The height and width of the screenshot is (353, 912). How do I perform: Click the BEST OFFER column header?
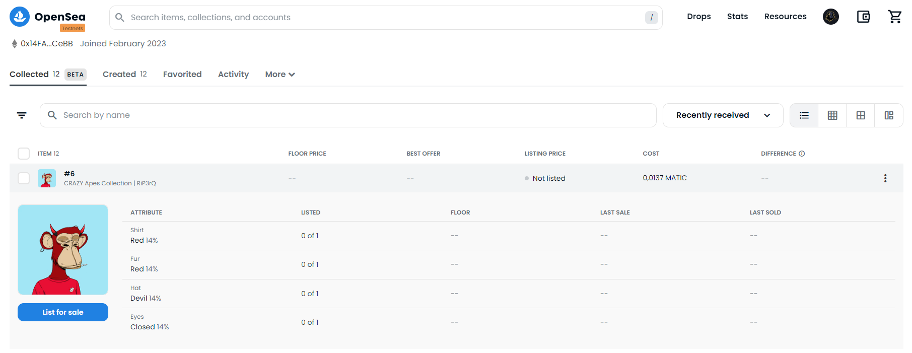pyautogui.click(x=424, y=154)
